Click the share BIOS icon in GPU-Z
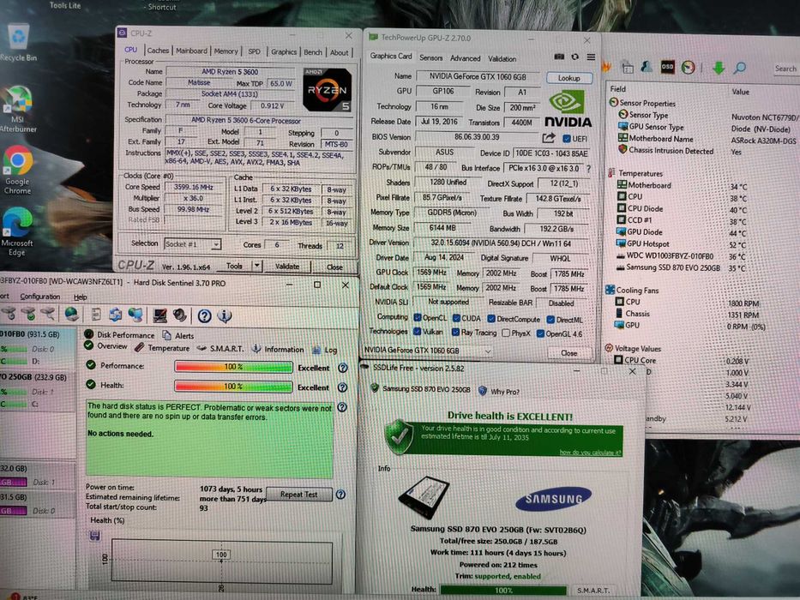800x600 pixels. [x=549, y=138]
